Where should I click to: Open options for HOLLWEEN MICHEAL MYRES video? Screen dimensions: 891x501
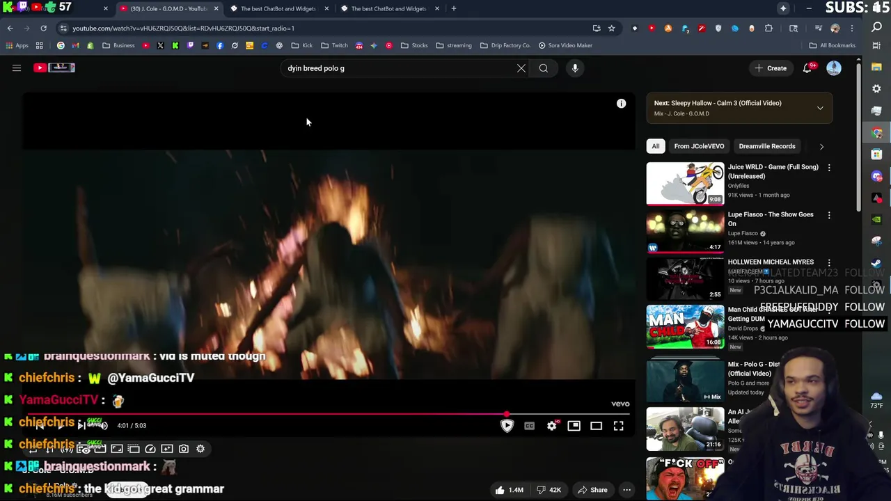coord(829,262)
